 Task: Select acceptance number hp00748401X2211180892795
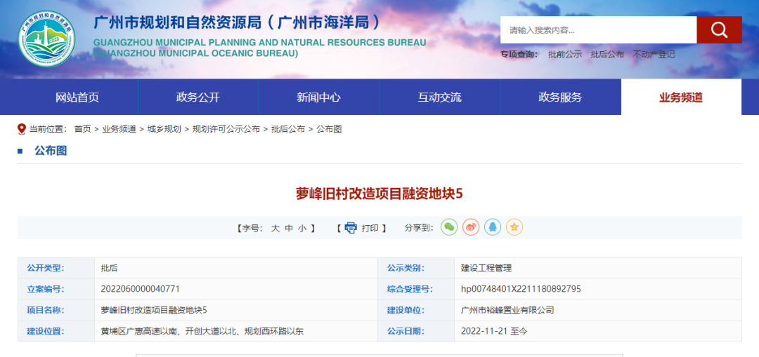(x=521, y=289)
